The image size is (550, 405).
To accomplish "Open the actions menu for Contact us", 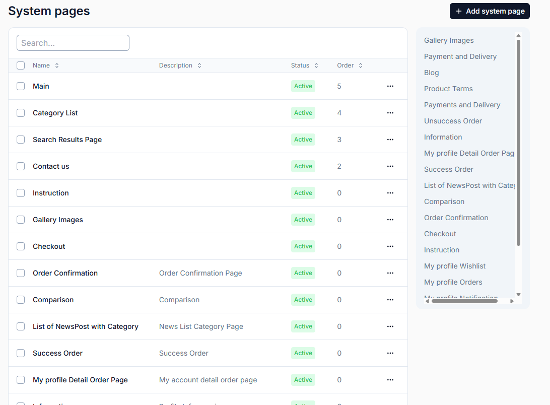I will pos(390,166).
